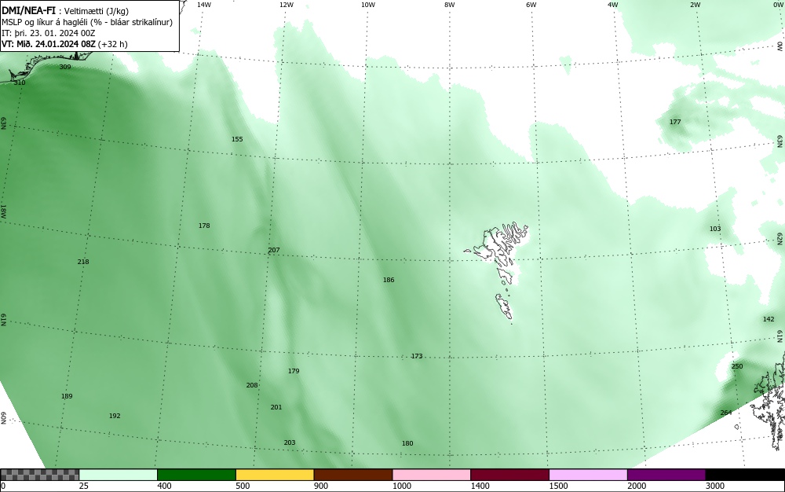Click the map value 180
The height and width of the screenshot is (492, 785).
pos(407,443)
